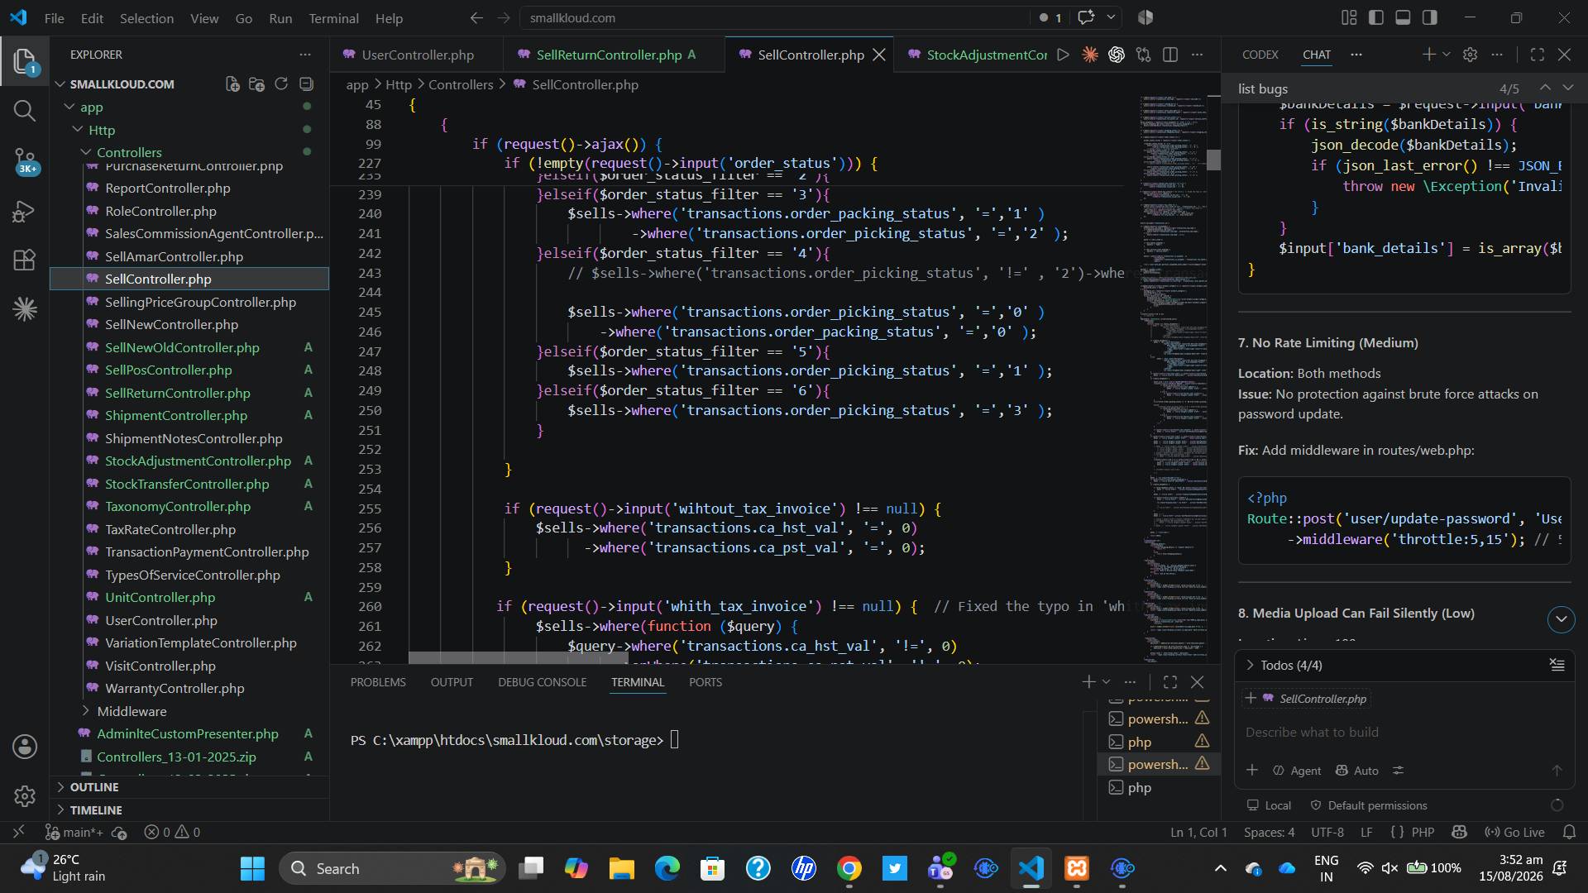
Task: Toggle the secondary side bar layout button
Action: (x=1429, y=17)
